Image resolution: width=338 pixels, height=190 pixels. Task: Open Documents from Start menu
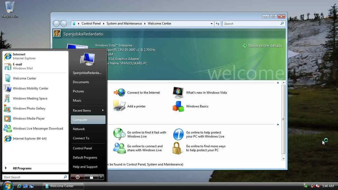[88, 82]
